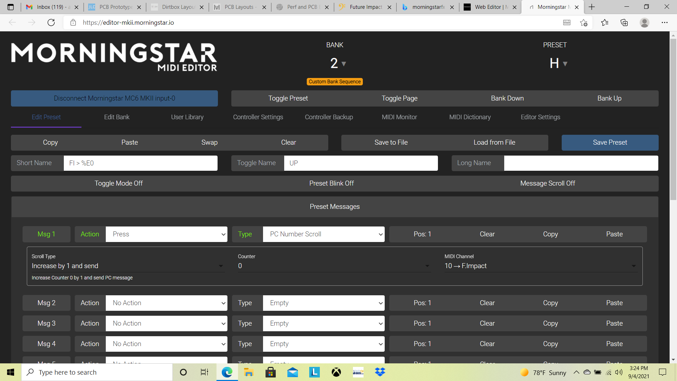Click the browser back arrow
Image resolution: width=677 pixels, height=381 pixels.
pos(13,23)
